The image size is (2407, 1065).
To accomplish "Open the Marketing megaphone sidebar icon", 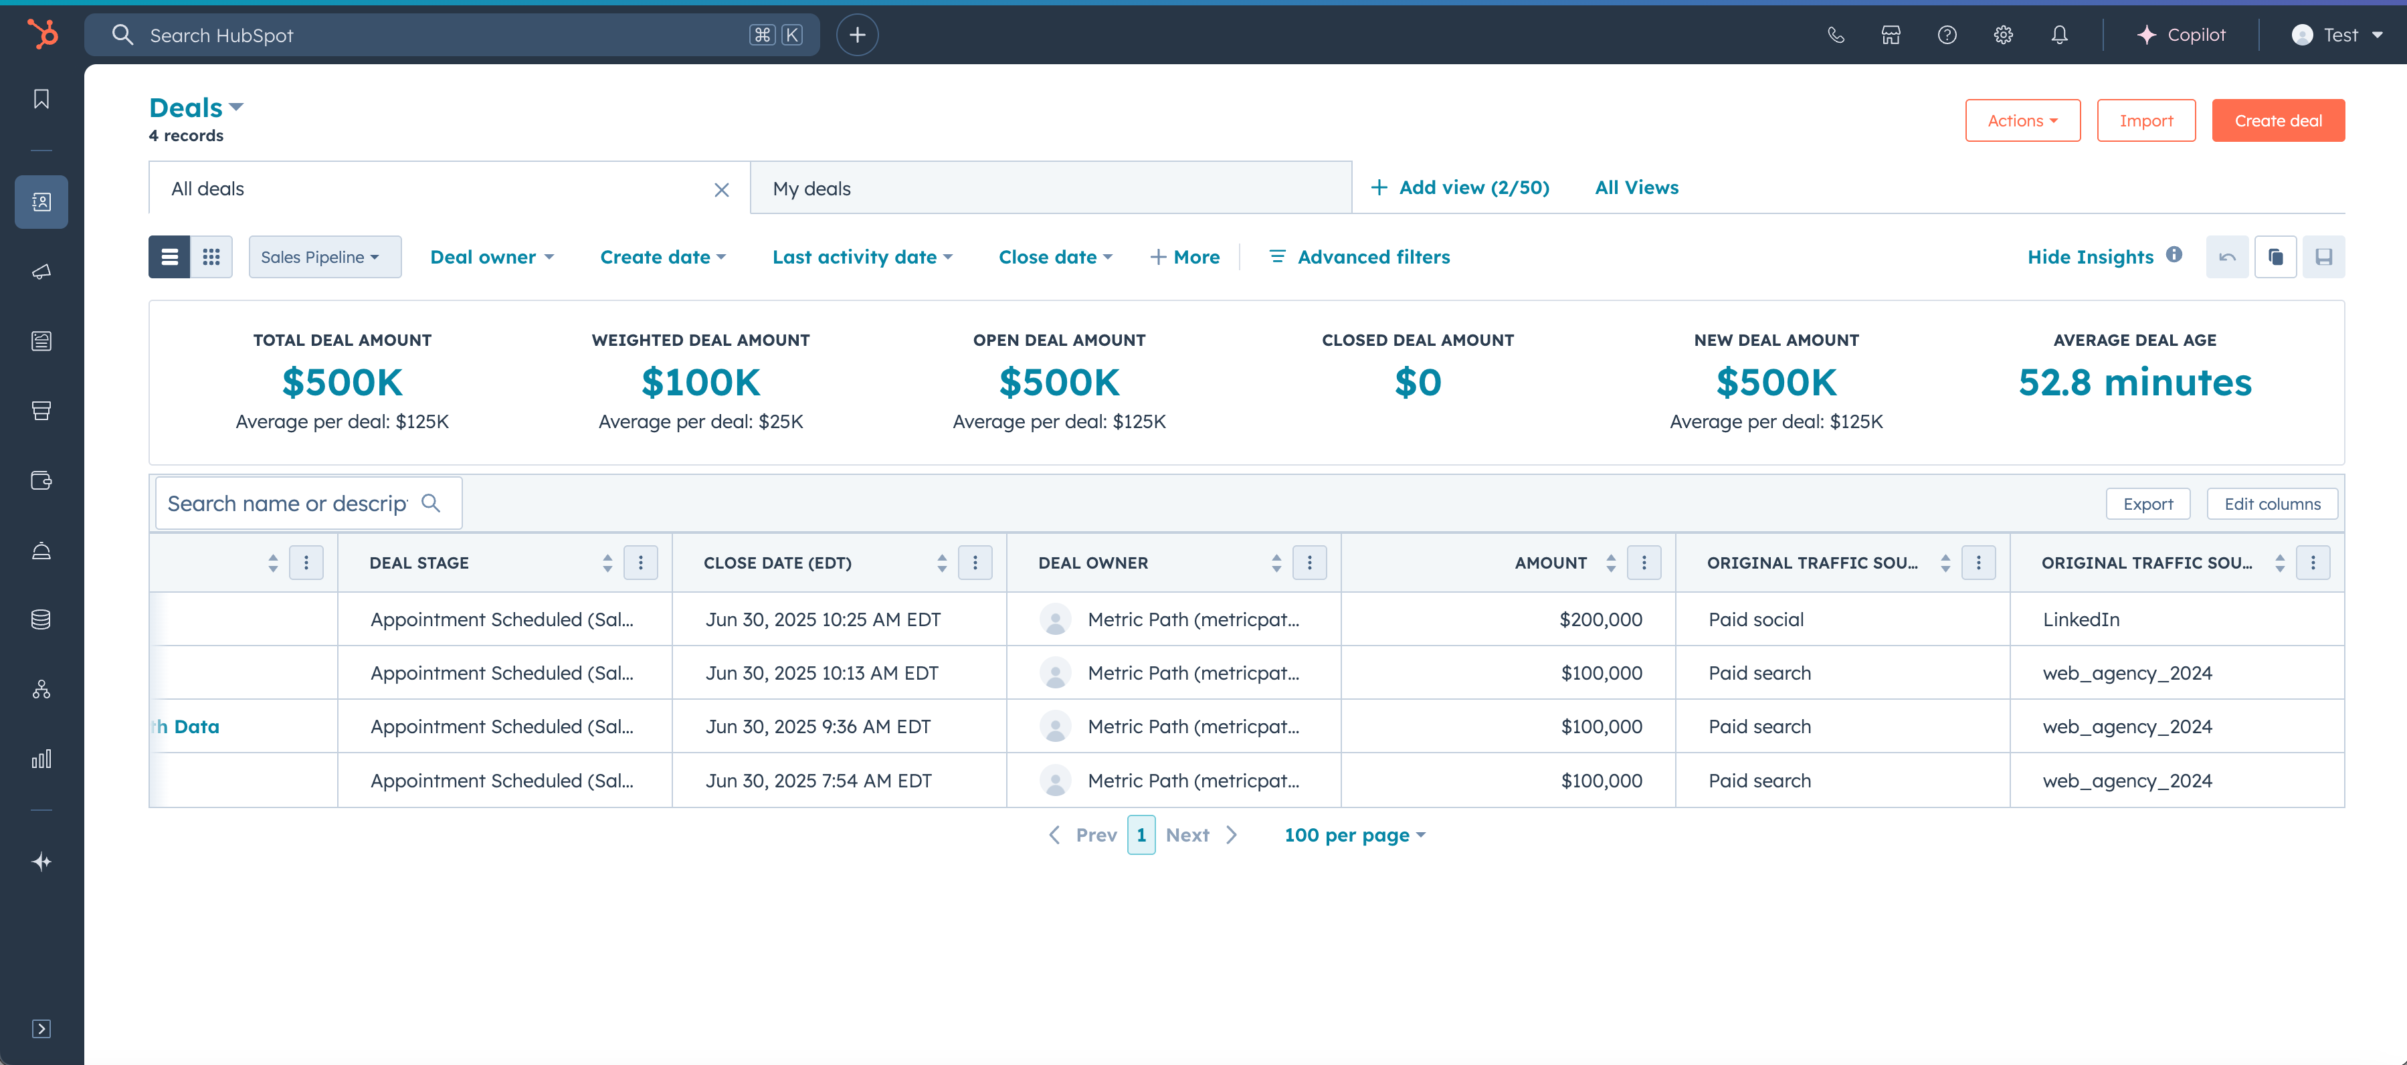I will point(41,272).
